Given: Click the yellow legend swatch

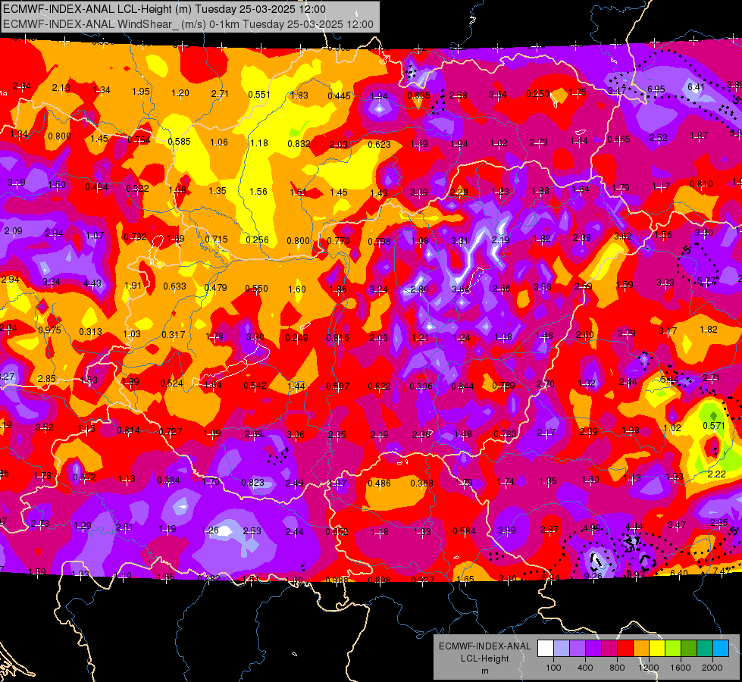Looking at the screenshot, I should click(x=657, y=648).
